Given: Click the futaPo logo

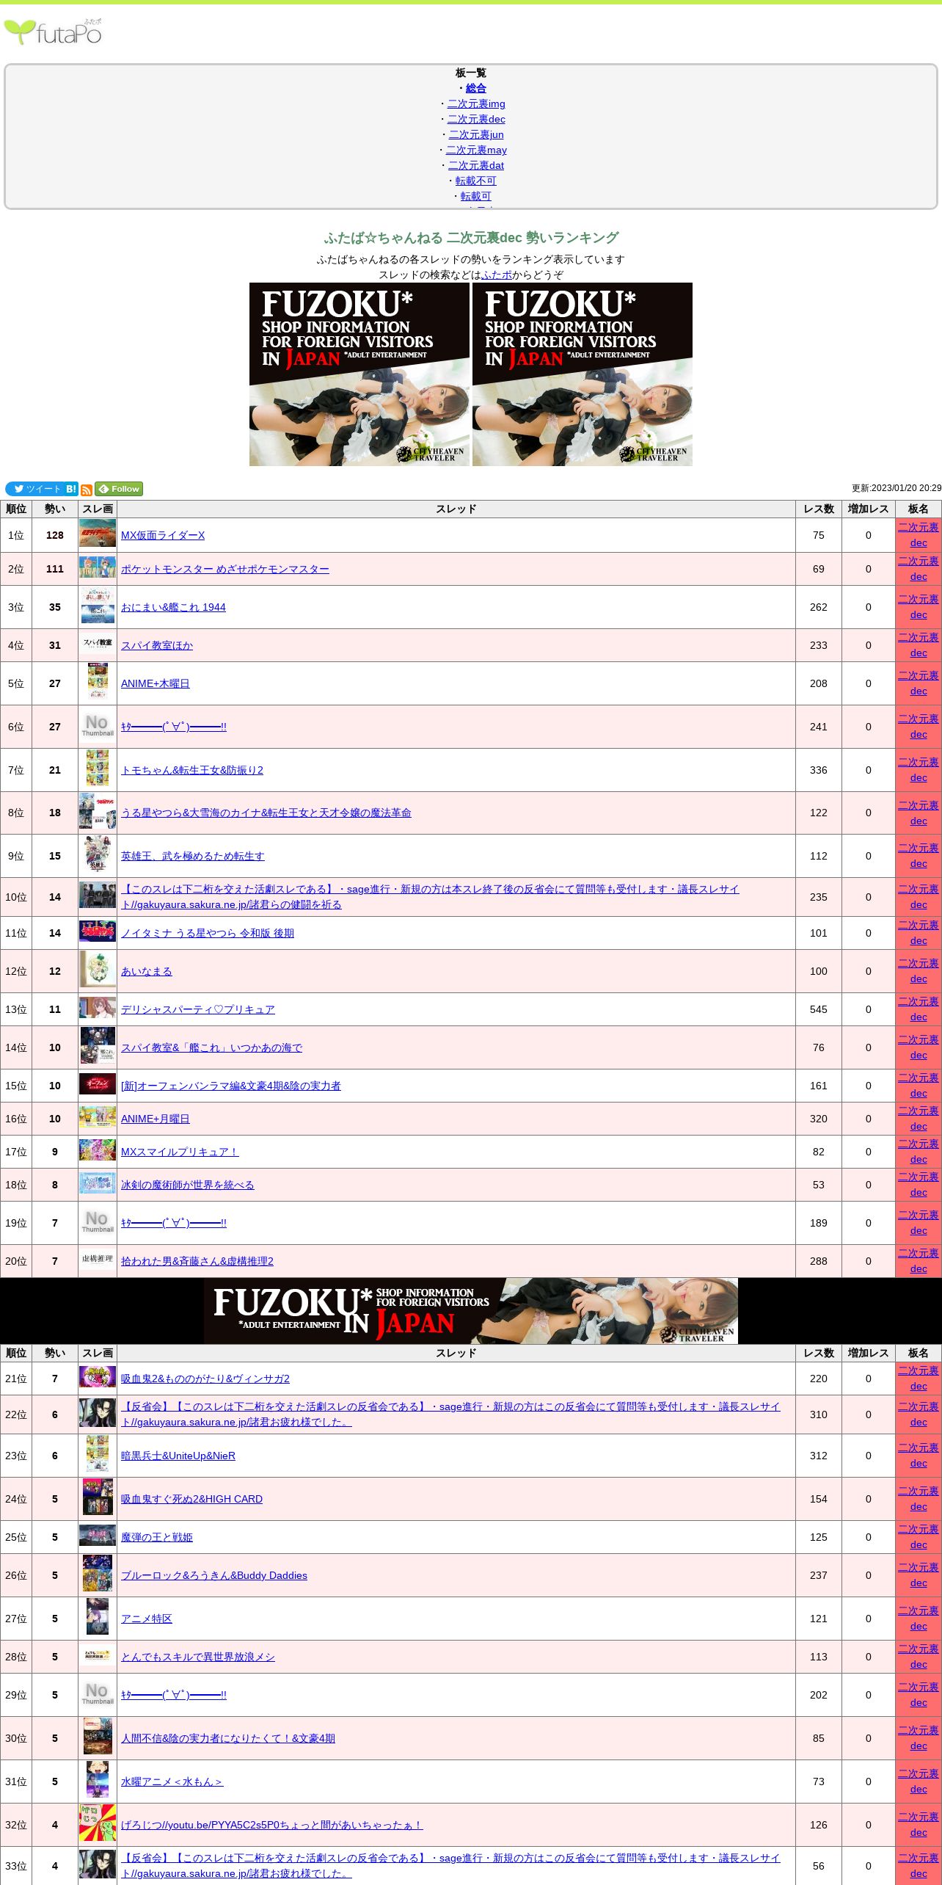Looking at the screenshot, I should (53, 32).
